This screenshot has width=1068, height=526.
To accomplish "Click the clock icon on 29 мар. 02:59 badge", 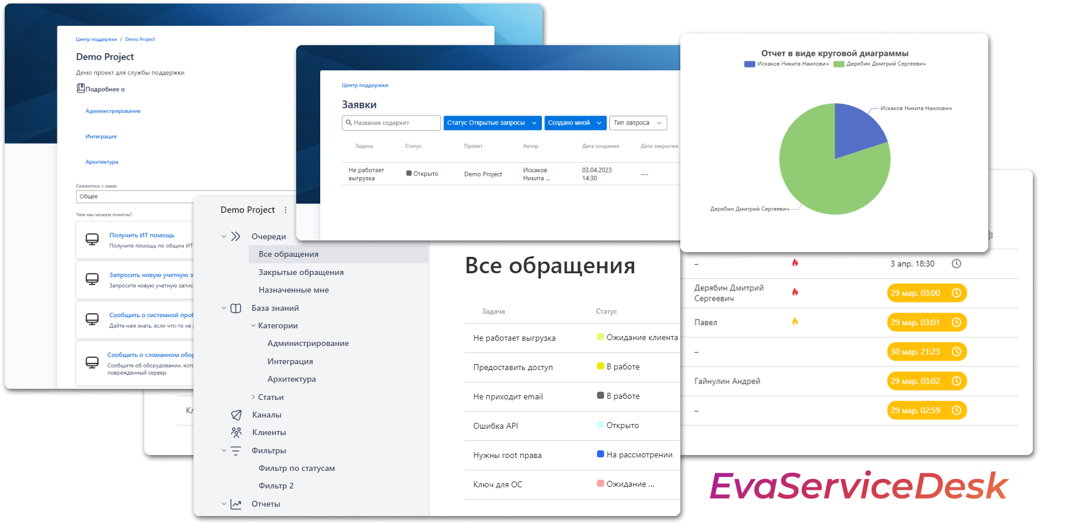I will pos(956,410).
